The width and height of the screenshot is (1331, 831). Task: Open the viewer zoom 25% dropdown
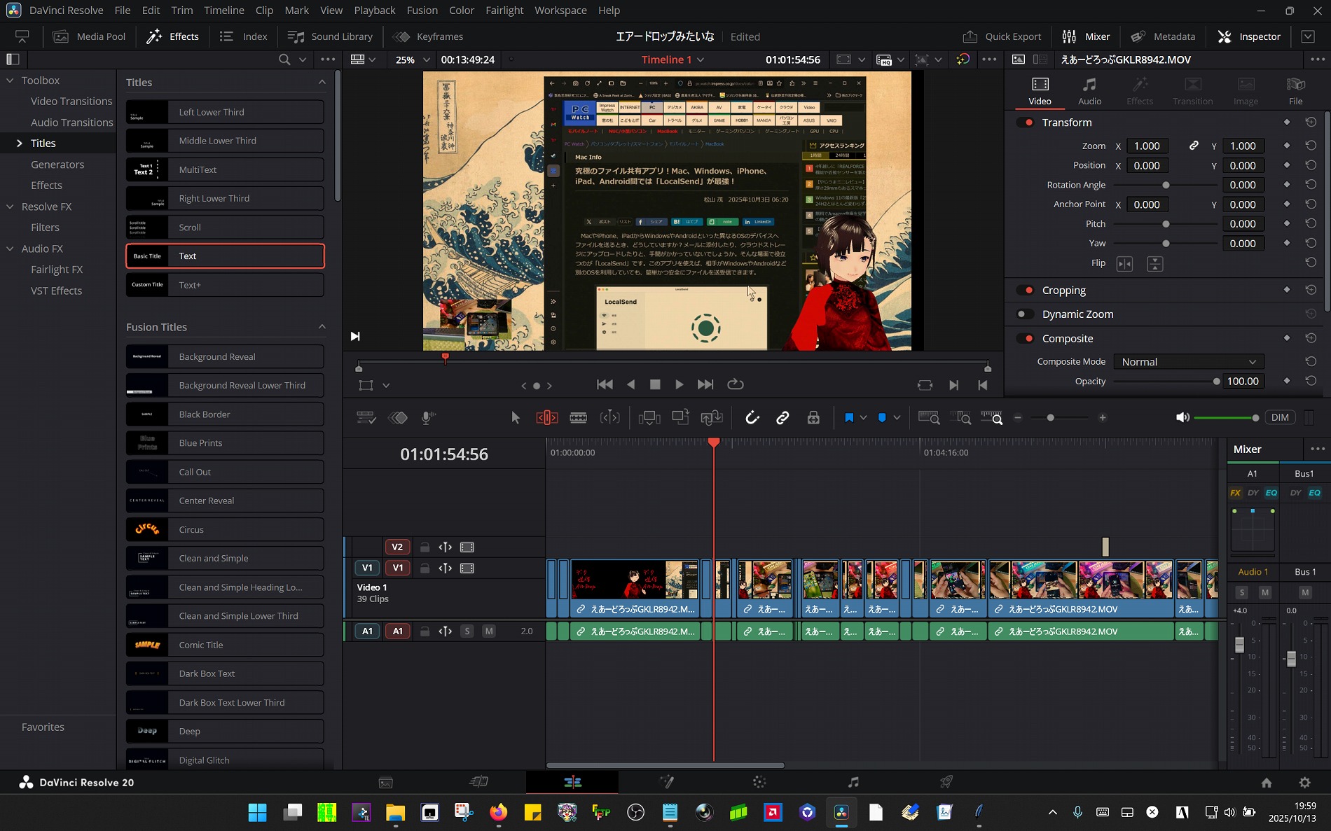[x=412, y=60]
